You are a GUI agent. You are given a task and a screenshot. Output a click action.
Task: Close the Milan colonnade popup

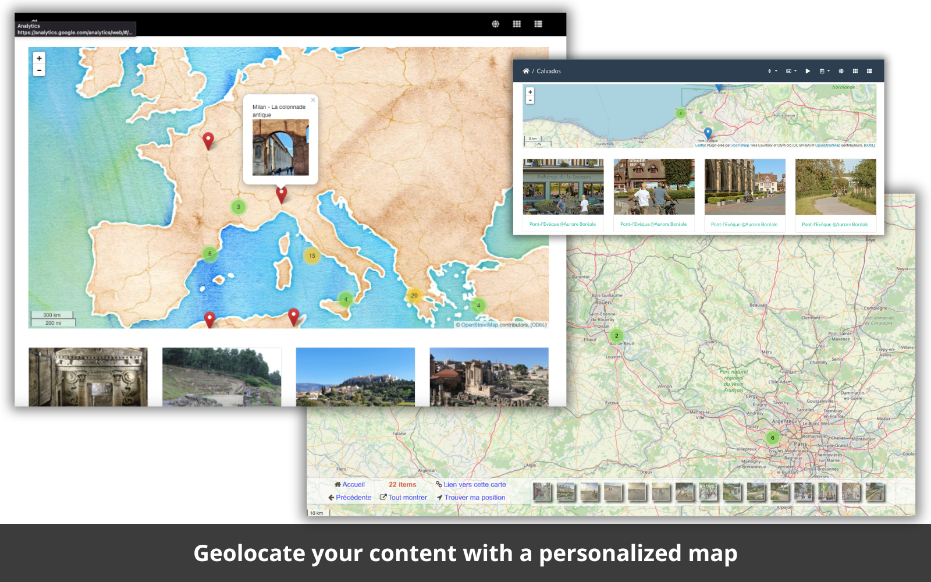pyautogui.click(x=313, y=100)
